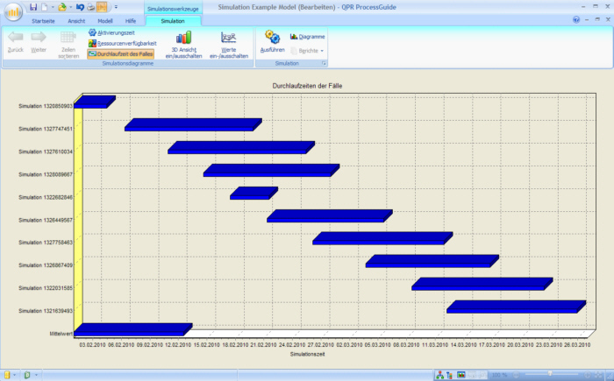This screenshot has height=381, width=614.
Task: Click the 100 % zoom level
Action: pos(499,375)
